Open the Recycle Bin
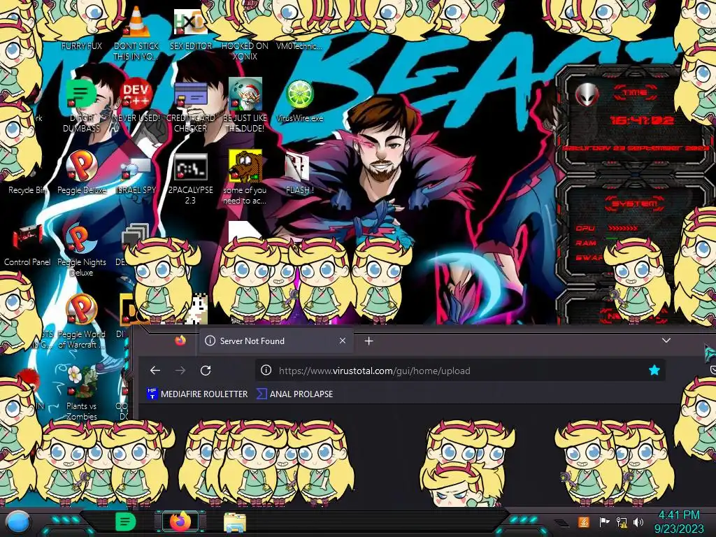This screenshot has height=537, width=716. [27, 189]
